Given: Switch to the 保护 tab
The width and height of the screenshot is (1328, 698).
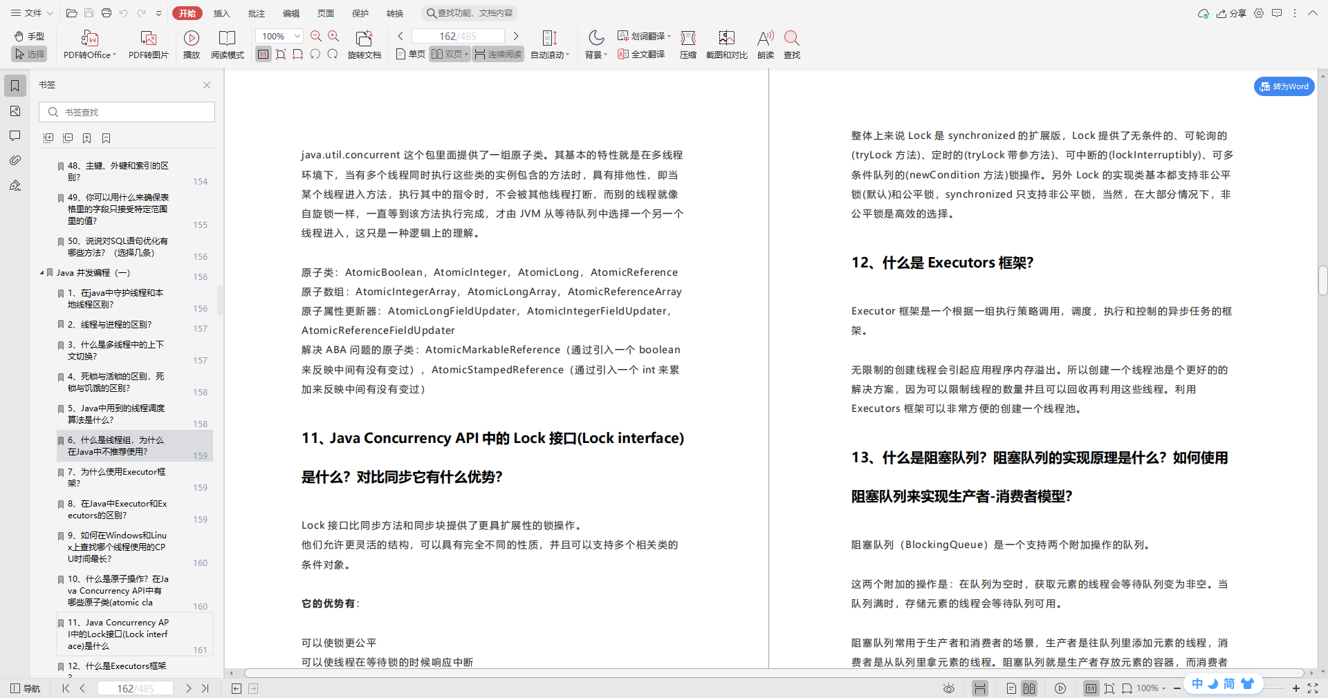Looking at the screenshot, I should click(x=360, y=13).
